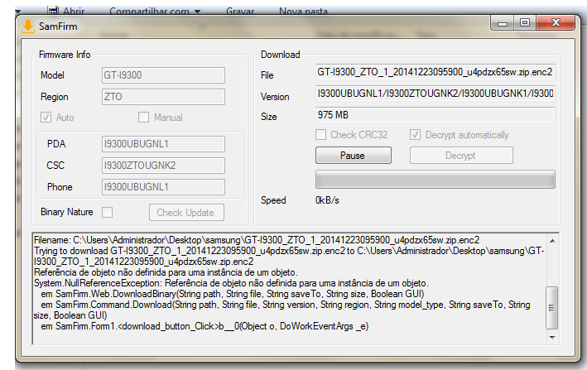Minimize the SamFirm window
The height and width of the screenshot is (370, 587).
pos(502,23)
